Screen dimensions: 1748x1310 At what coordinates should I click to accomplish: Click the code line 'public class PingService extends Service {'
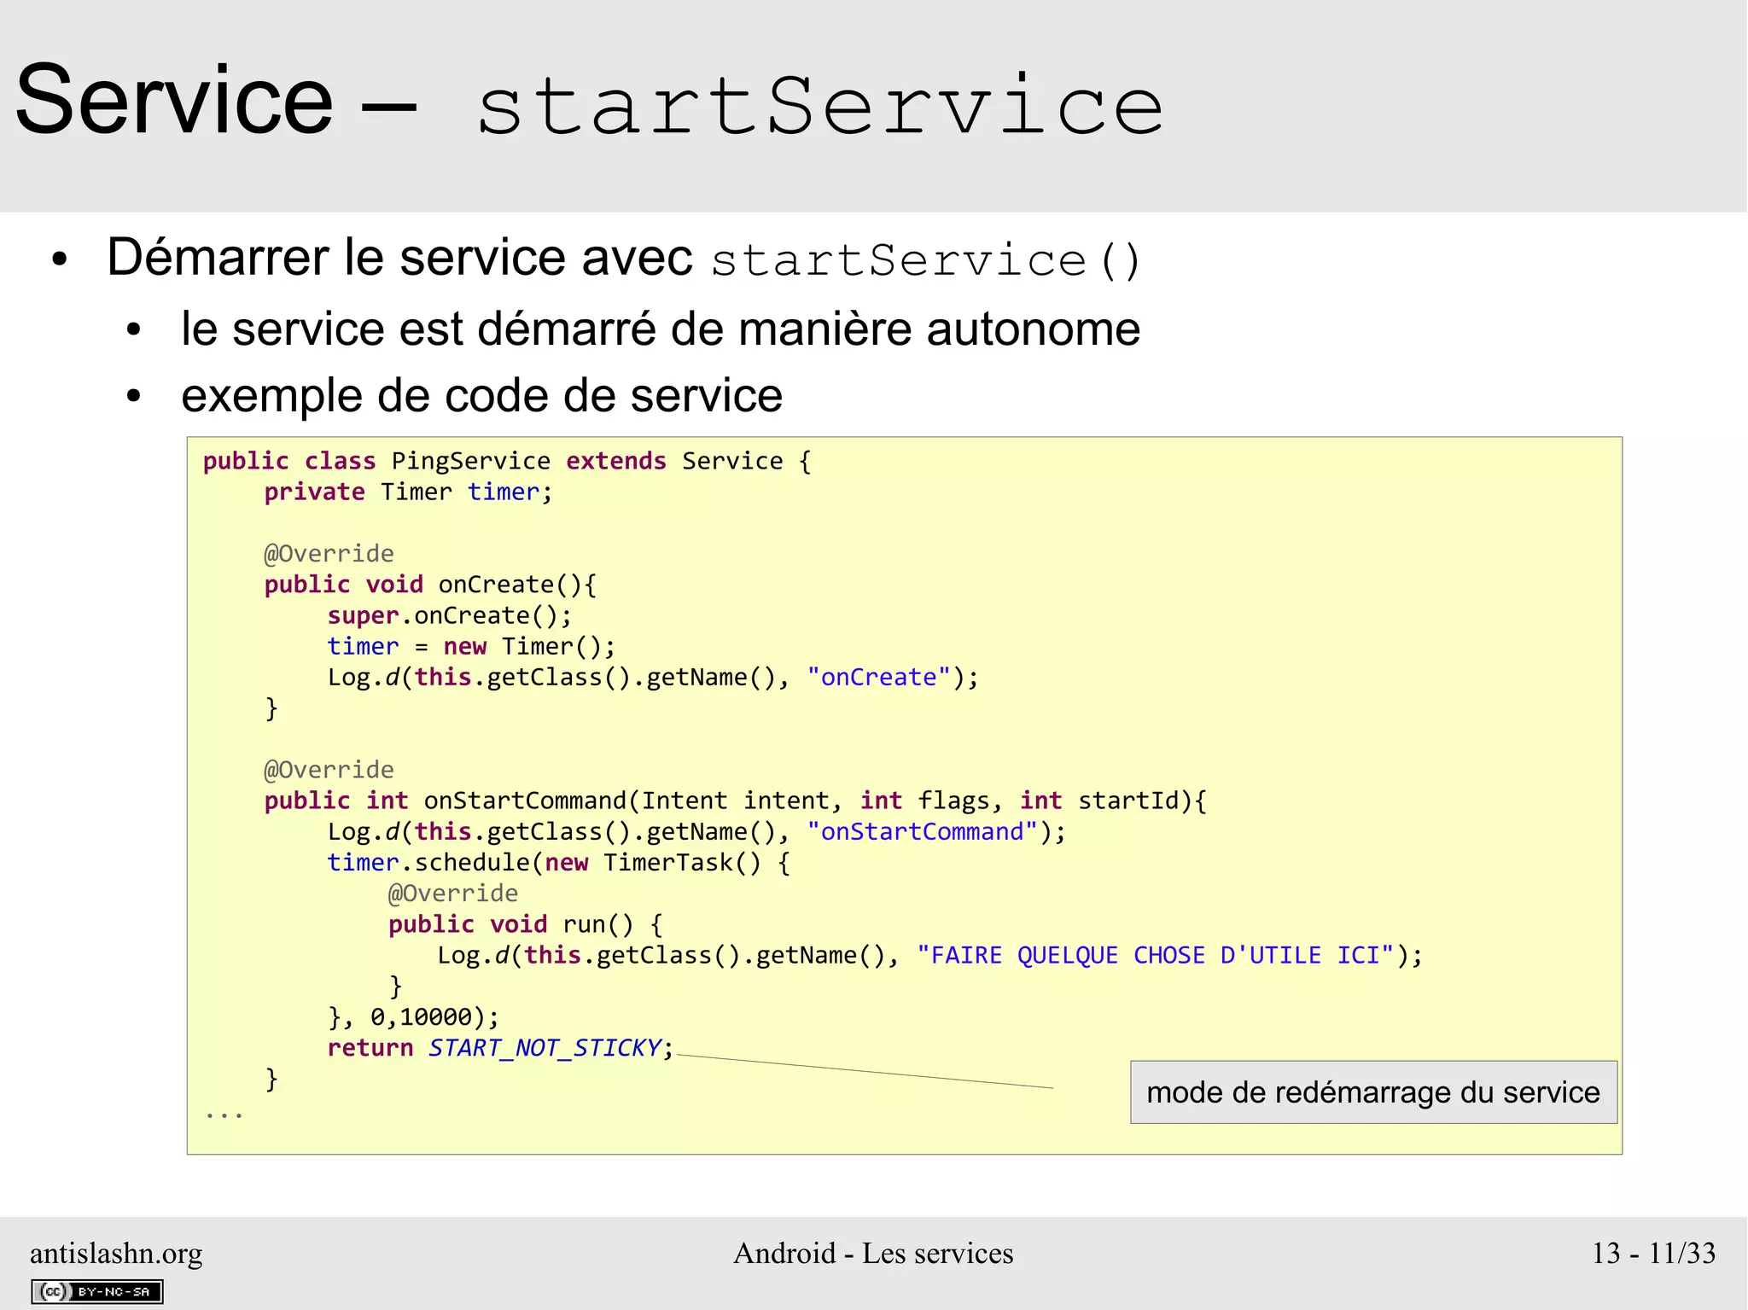coord(507,461)
